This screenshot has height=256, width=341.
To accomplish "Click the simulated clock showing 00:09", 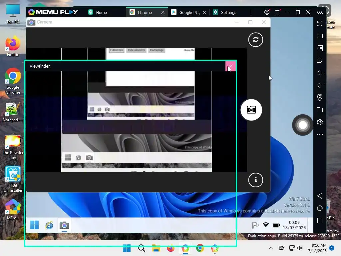I will [294, 225].
